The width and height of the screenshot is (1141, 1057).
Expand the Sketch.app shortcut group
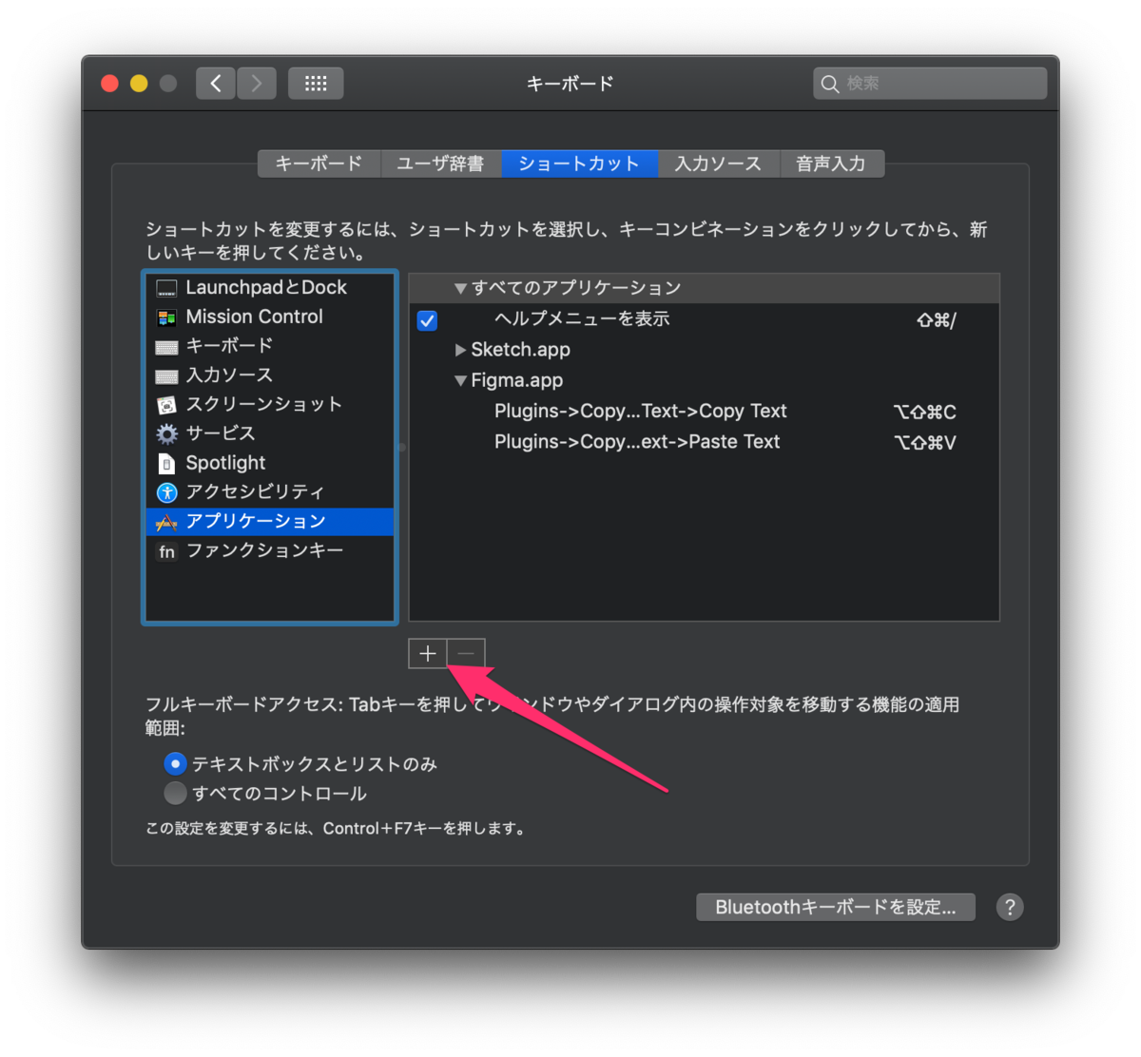pyautogui.click(x=460, y=350)
